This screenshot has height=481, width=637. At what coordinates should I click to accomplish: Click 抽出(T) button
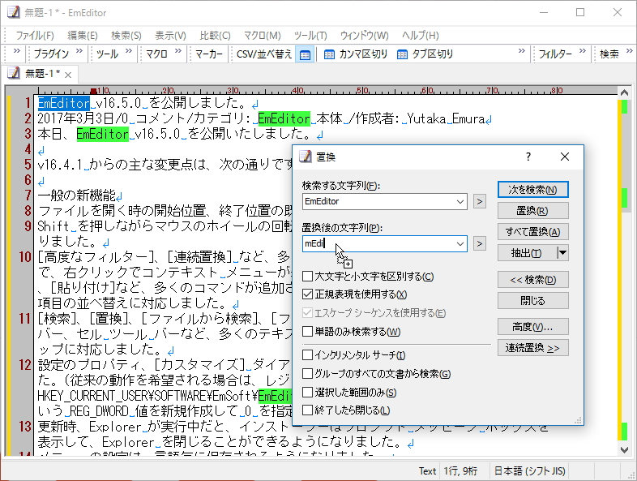527,253
